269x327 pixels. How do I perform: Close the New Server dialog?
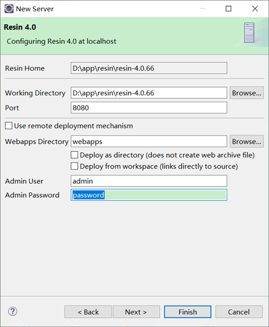pos(255,8)
